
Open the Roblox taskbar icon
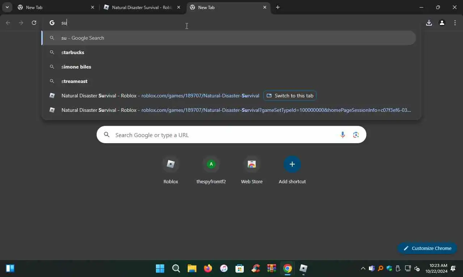click(x=303, y=268)
